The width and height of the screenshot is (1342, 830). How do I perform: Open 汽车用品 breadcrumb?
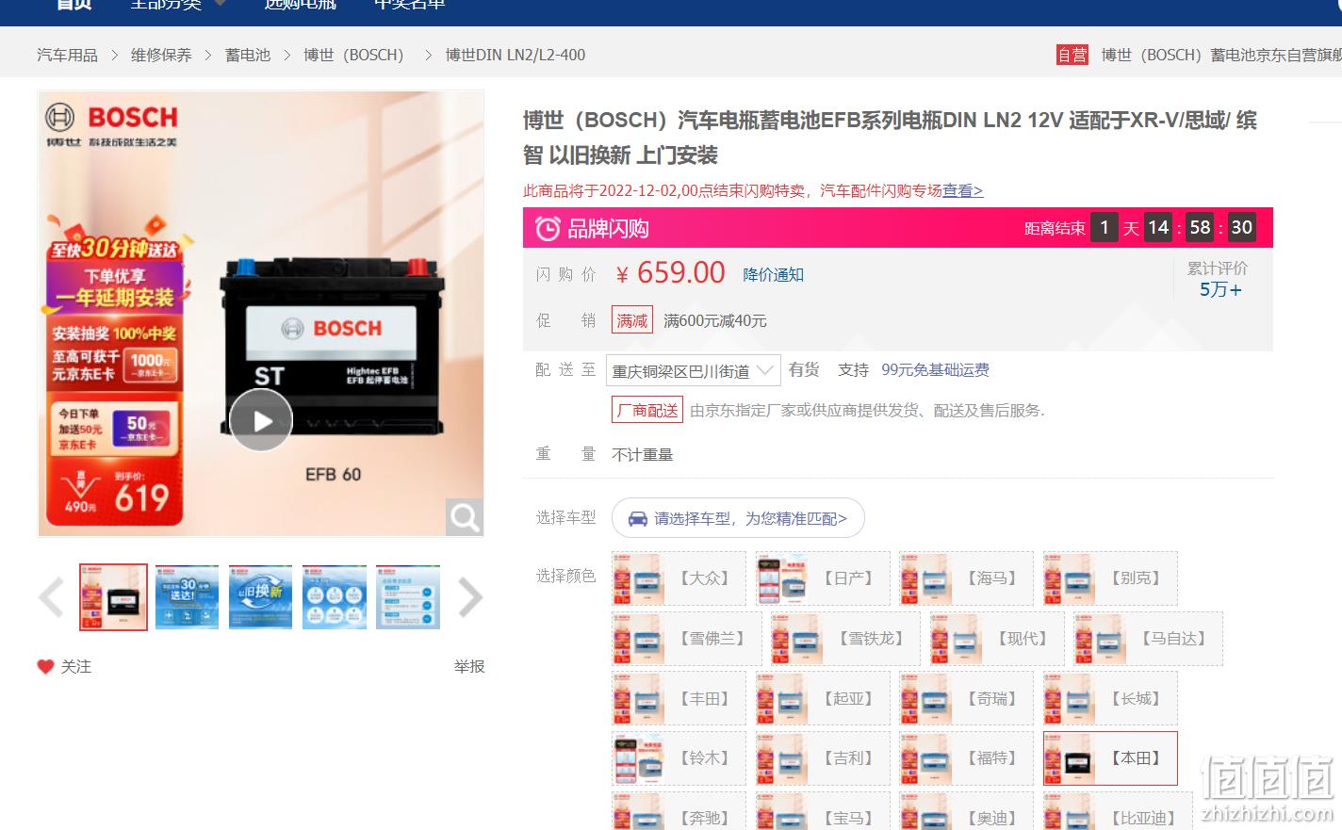pyautogui.click(x=67, y=55)
